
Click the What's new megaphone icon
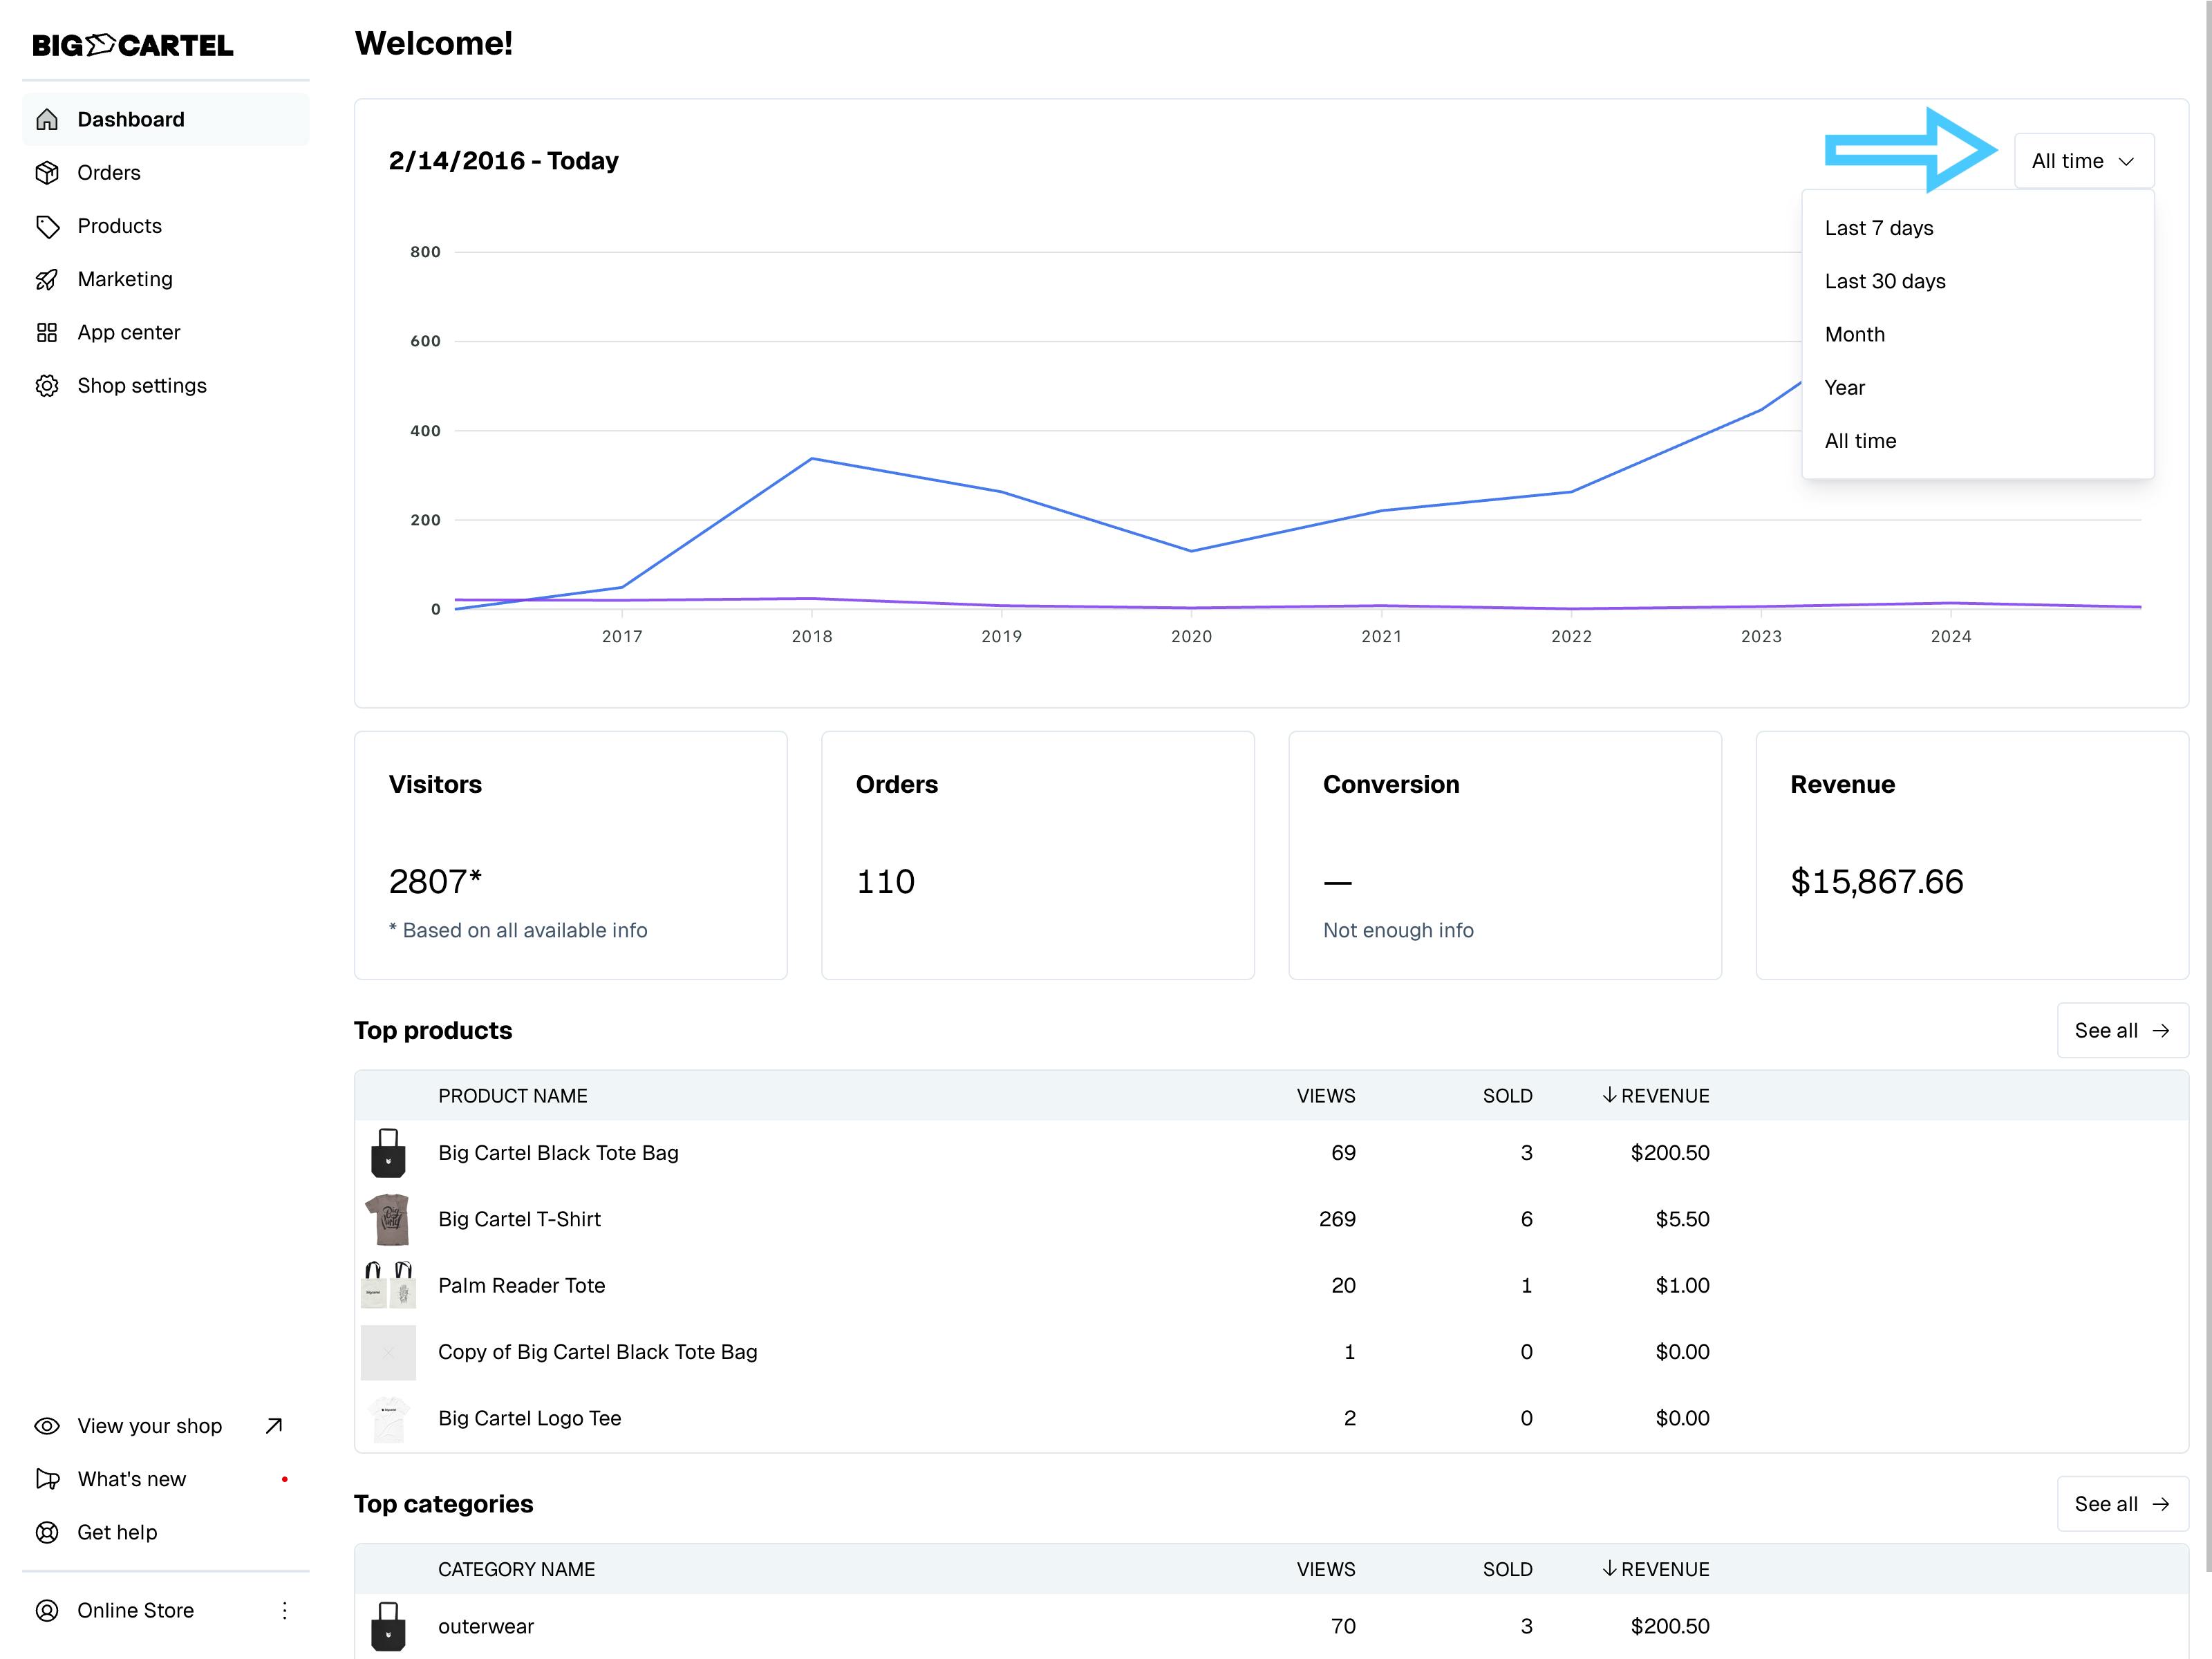(x=47, y=1479)
